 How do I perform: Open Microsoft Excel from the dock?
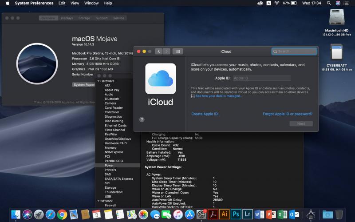(282, 214)
